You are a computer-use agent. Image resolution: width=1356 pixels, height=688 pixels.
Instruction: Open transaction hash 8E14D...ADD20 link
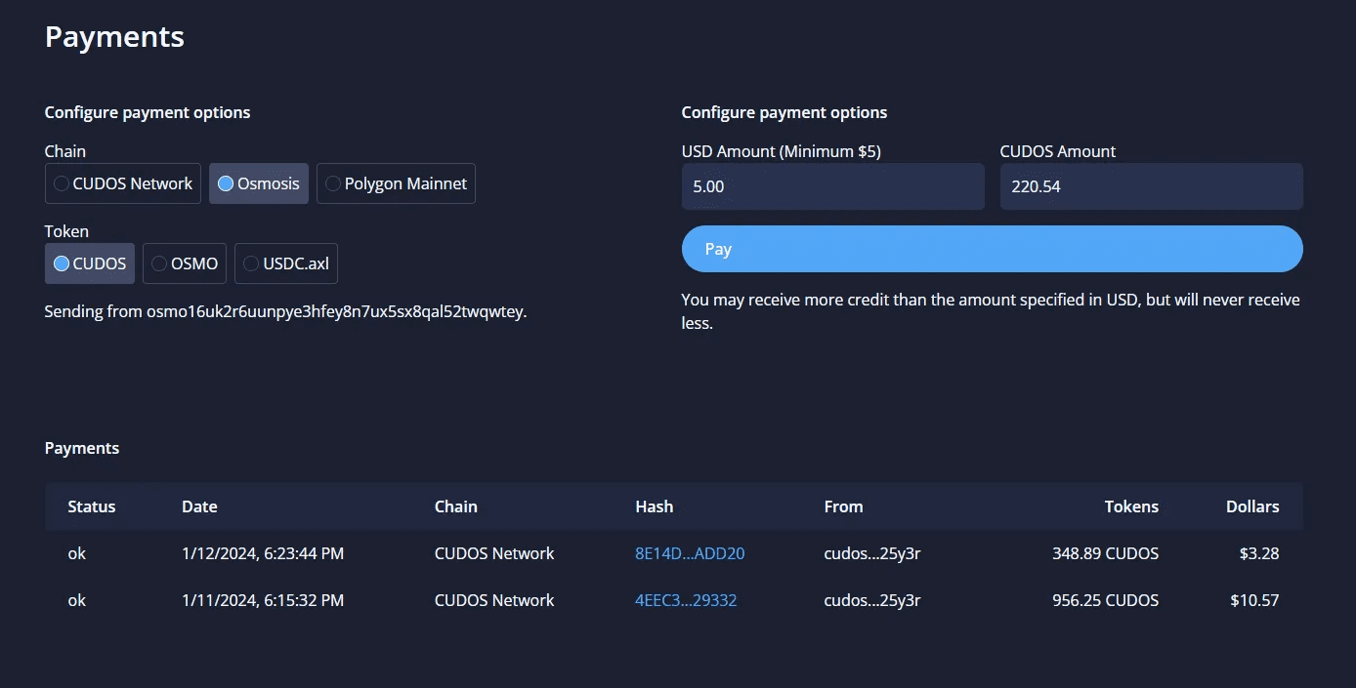[690, 553]
